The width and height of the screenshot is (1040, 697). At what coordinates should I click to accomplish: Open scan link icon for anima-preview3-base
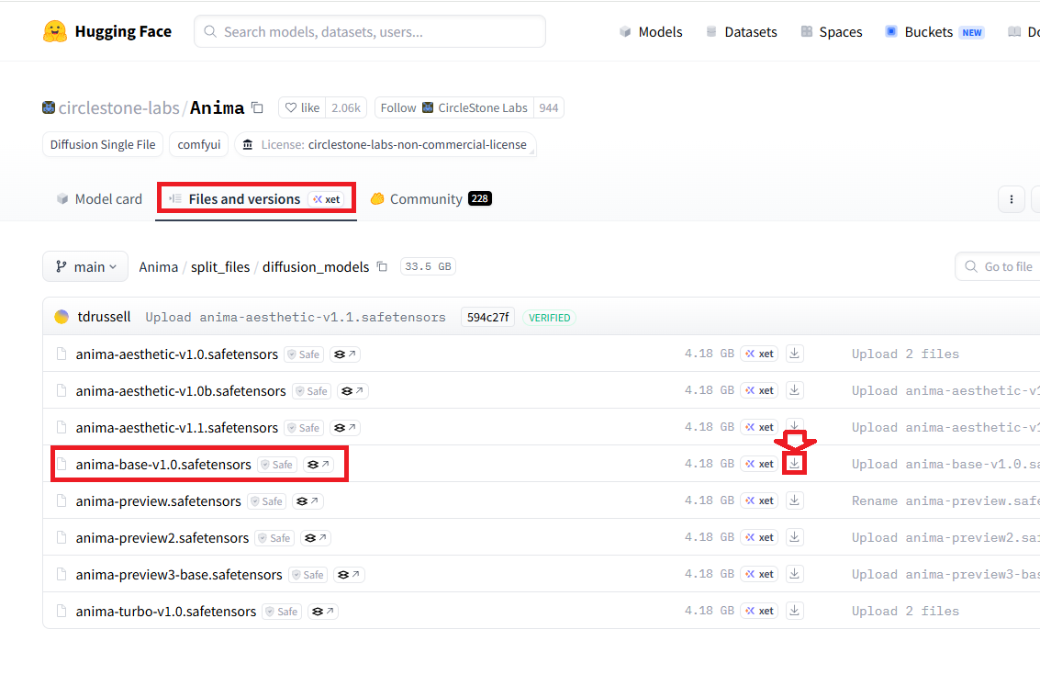click(349, 574)
